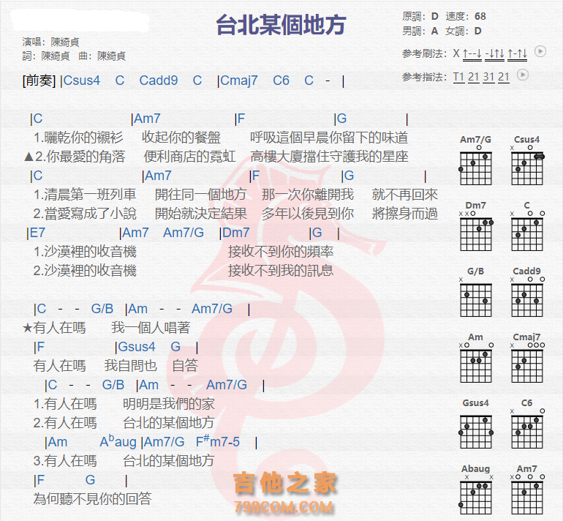The width and height of the screenshot is (563, 521).
Task: Click the Dm7 chord in the verse
Action: pos(235,233)
